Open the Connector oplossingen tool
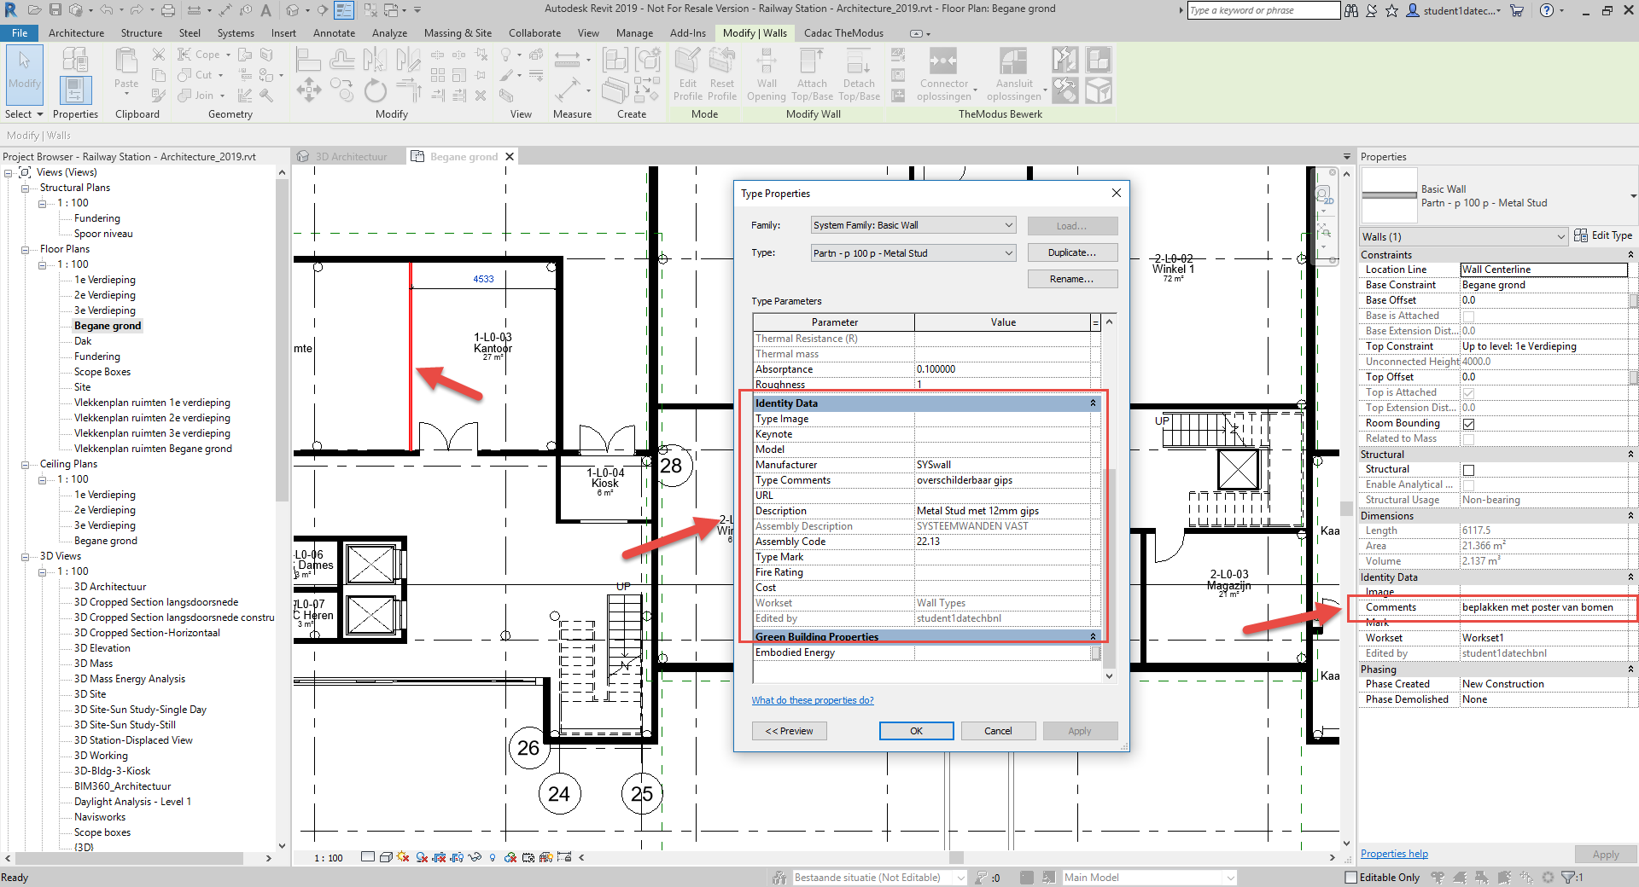 [x=944, y=75]
